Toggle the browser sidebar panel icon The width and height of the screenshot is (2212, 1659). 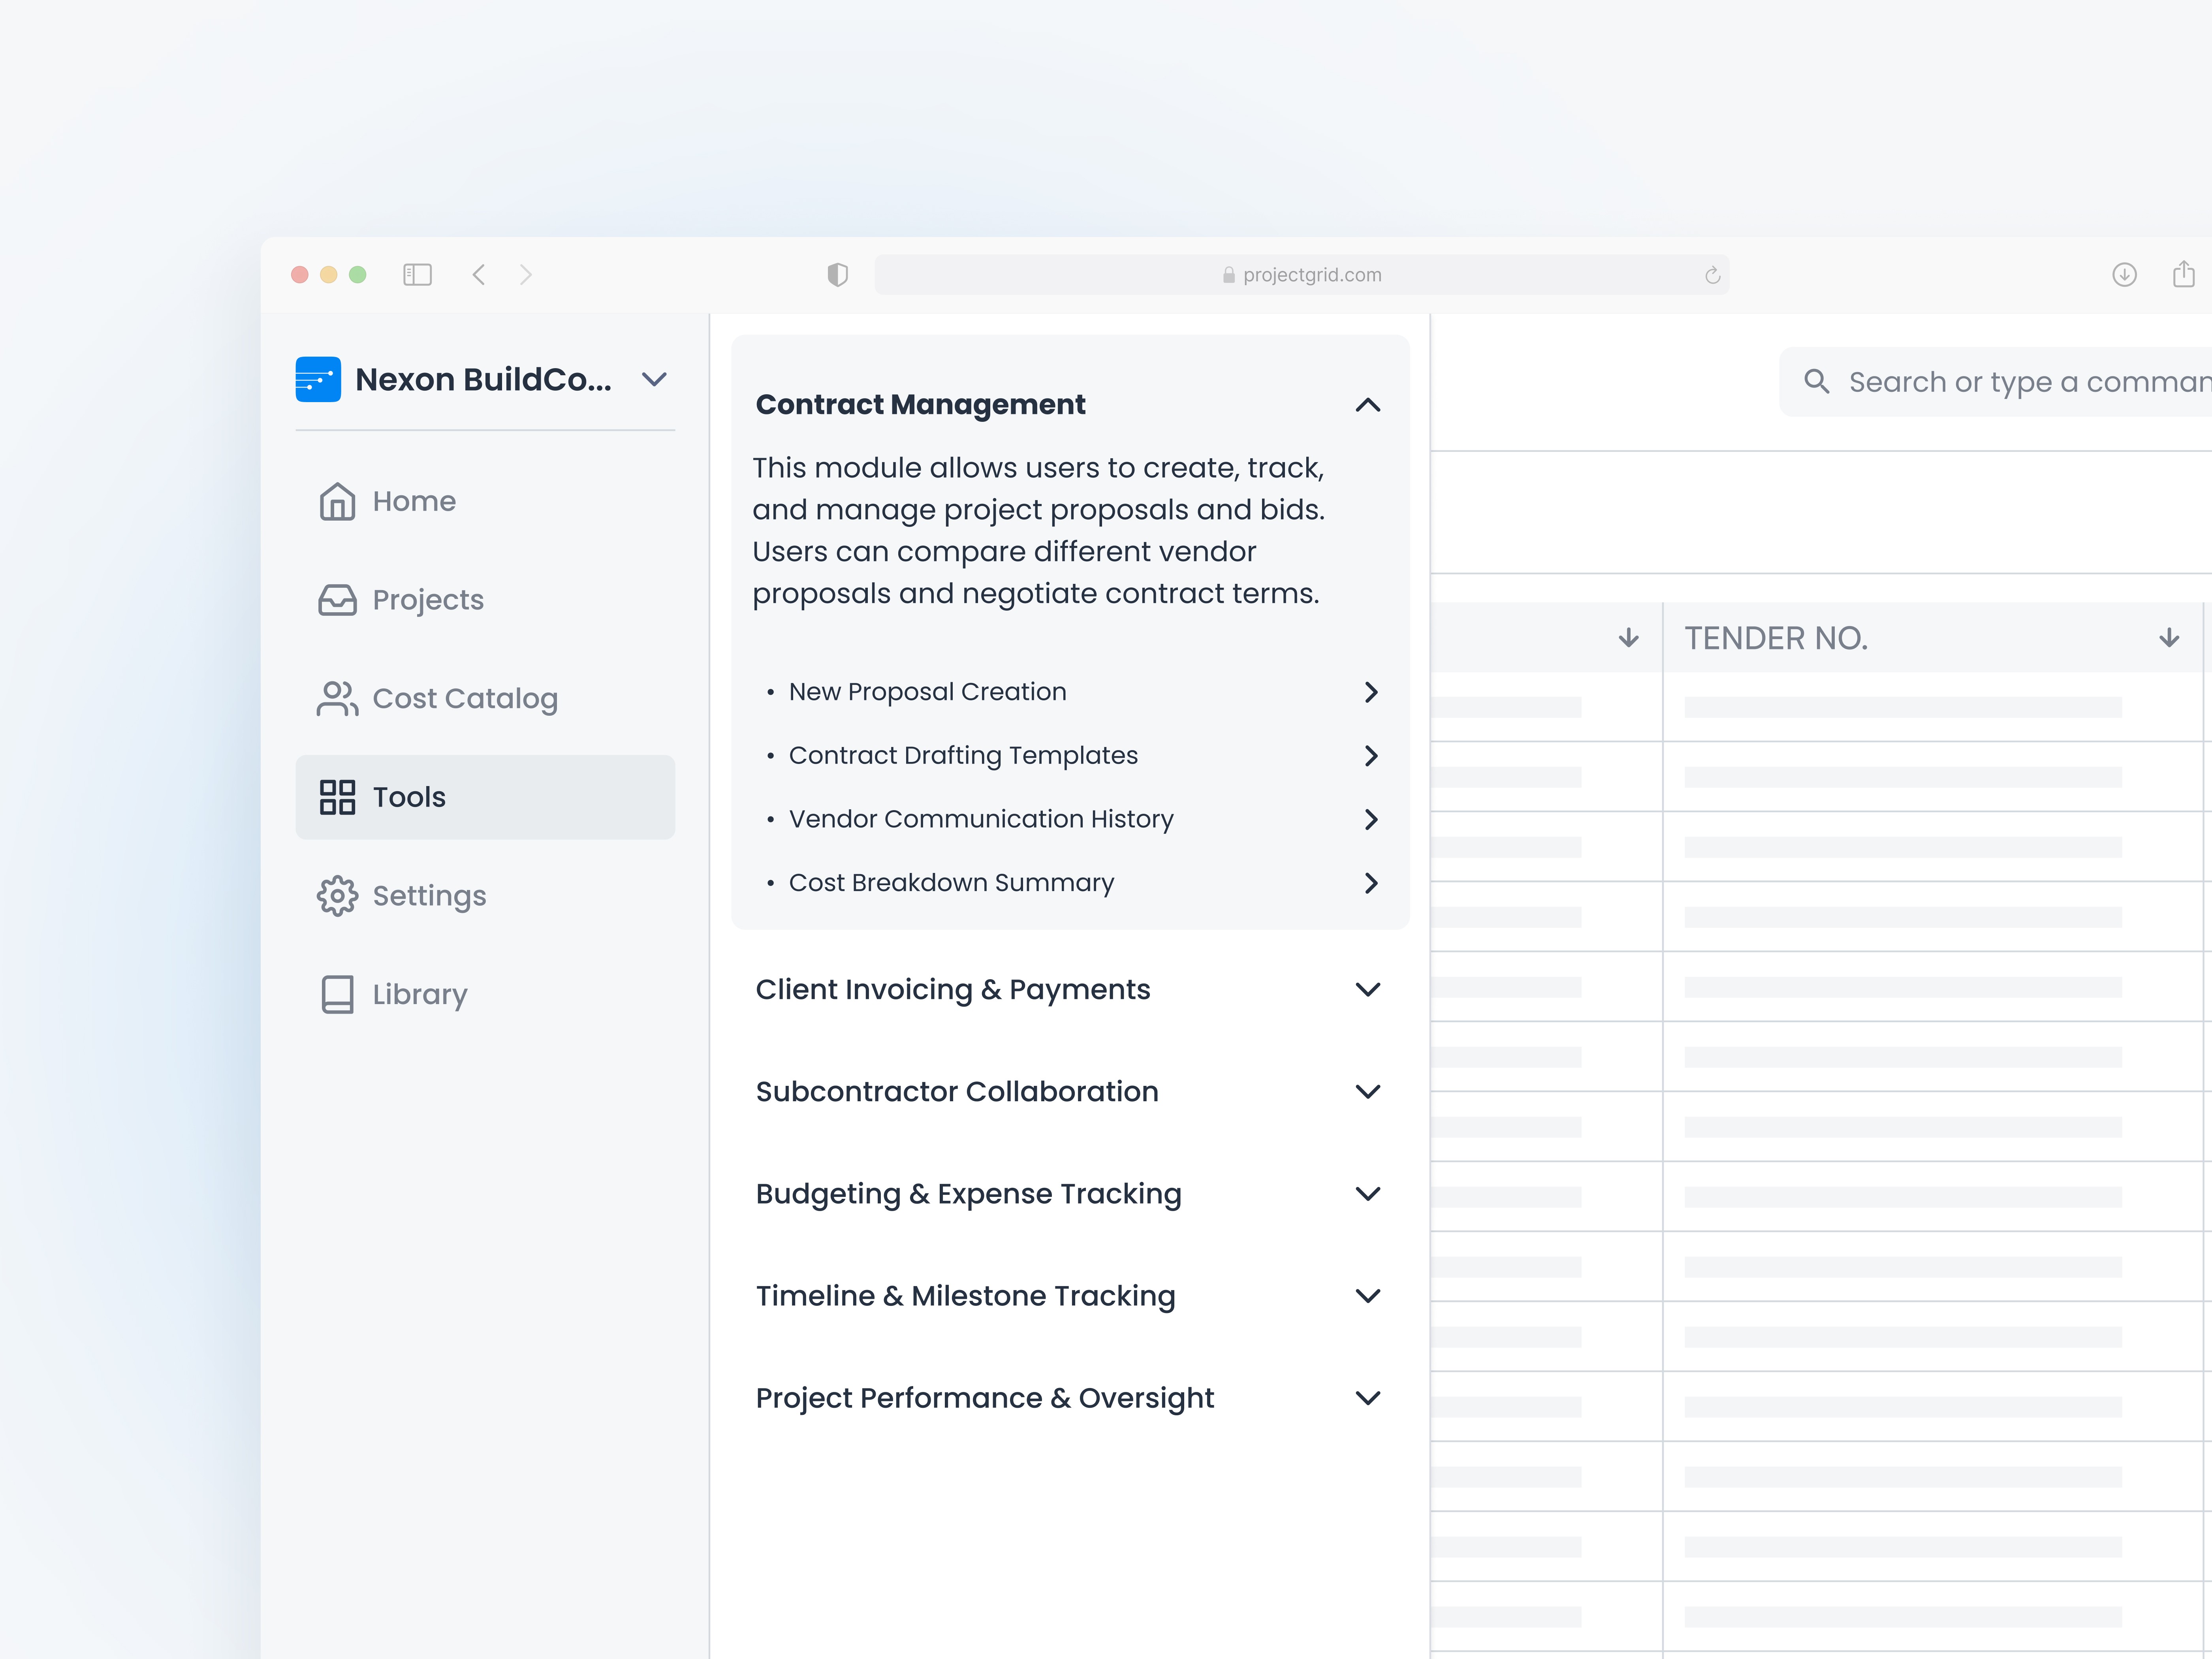pos(417,274)
